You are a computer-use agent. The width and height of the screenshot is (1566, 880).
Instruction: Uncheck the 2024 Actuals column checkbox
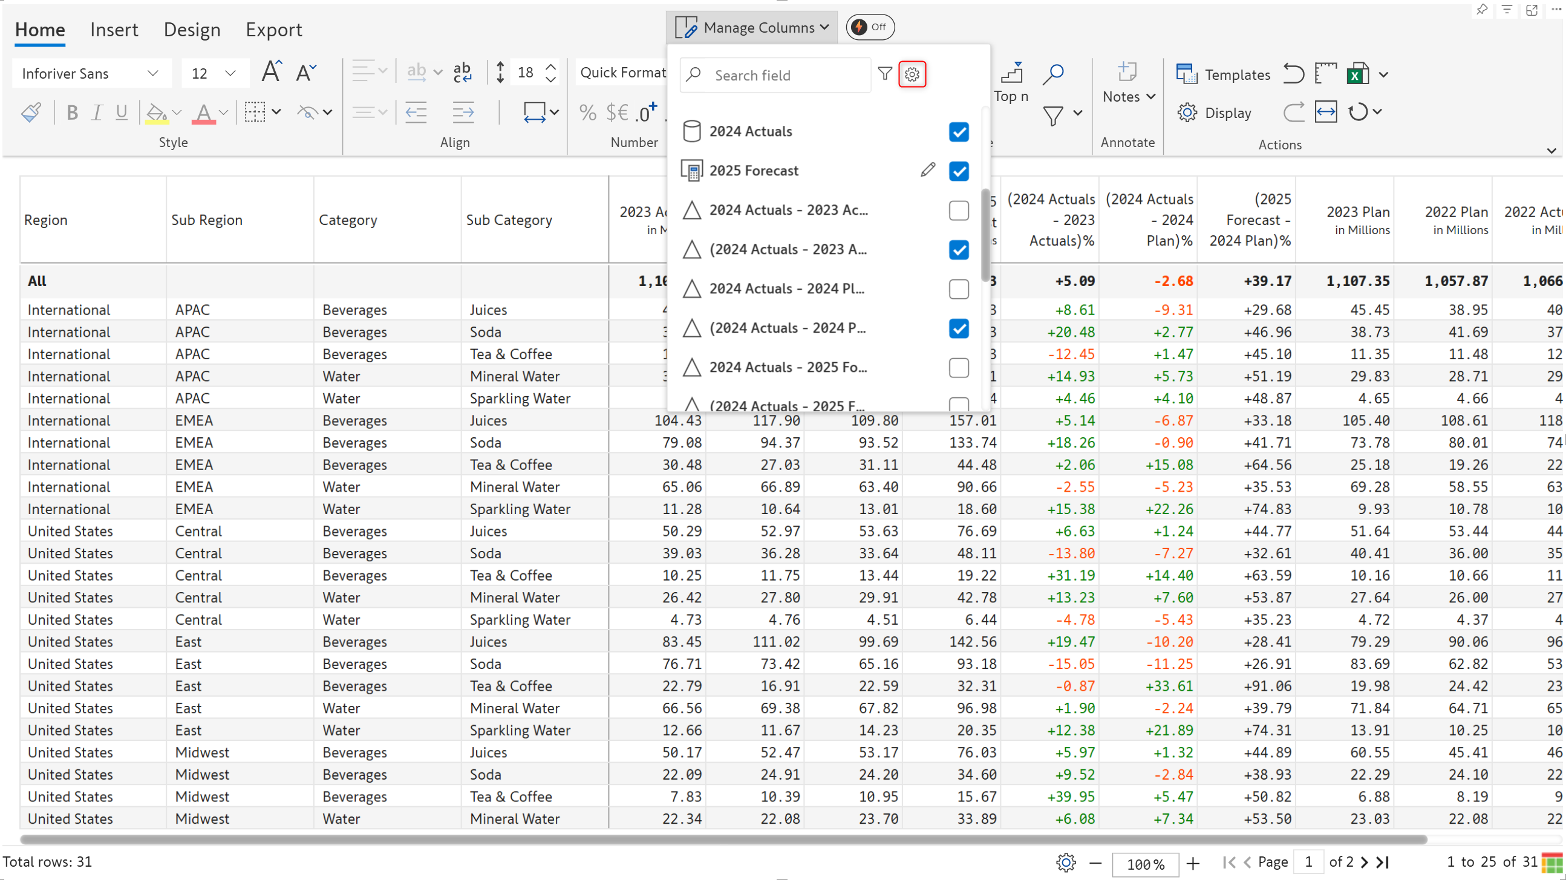pos(959,132)
